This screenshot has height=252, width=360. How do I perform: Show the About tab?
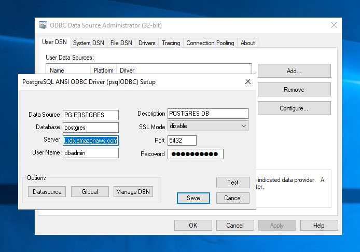click(x=247, y=43)
